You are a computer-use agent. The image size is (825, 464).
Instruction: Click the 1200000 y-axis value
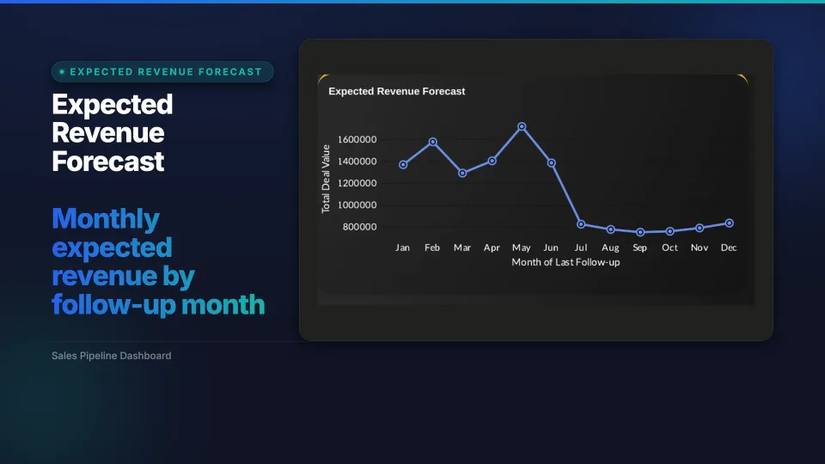[357, 183]
